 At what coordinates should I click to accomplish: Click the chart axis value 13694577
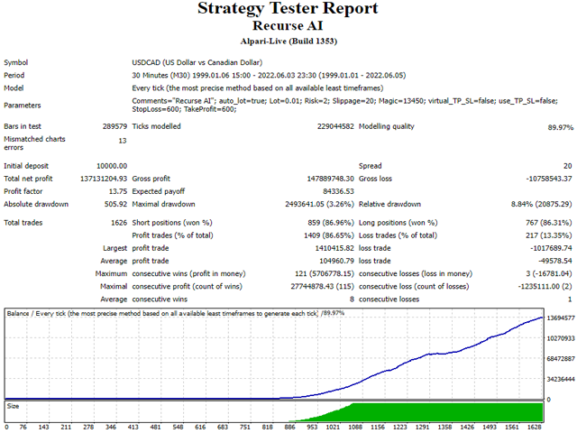561,318
